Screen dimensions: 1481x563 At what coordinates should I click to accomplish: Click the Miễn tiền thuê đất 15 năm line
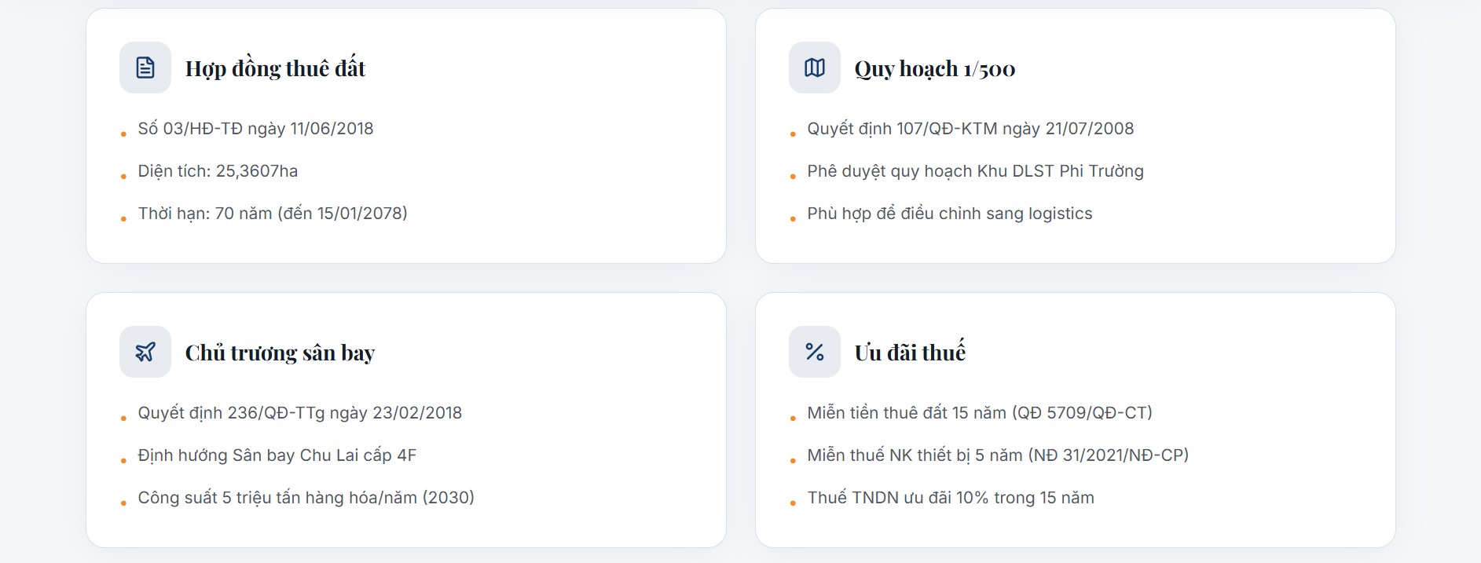[979, 413]
